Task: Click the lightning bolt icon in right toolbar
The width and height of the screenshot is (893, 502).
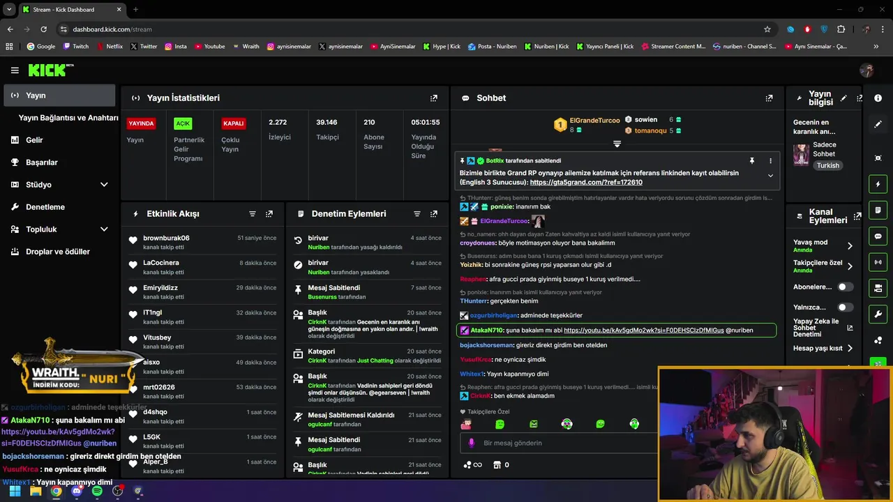Action: [878, 184]
